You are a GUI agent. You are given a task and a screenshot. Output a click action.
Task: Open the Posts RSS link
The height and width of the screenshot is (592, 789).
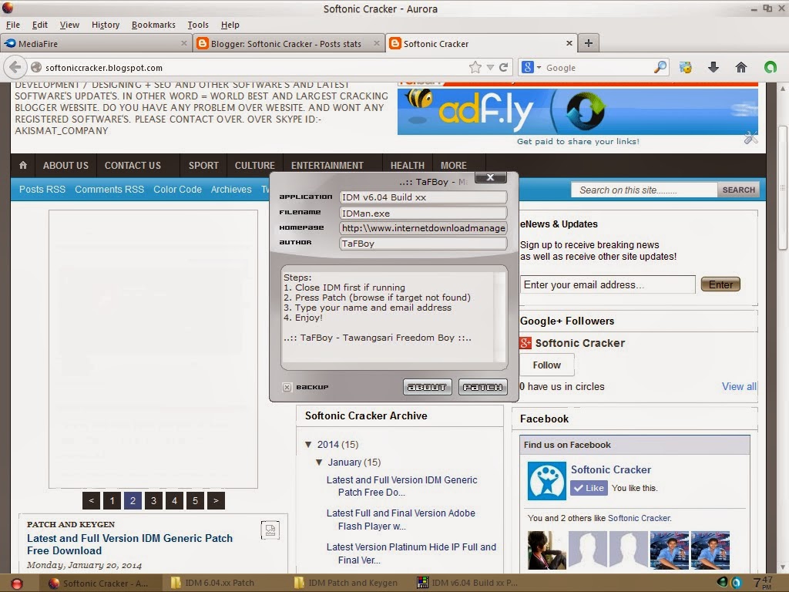point(42,190)
